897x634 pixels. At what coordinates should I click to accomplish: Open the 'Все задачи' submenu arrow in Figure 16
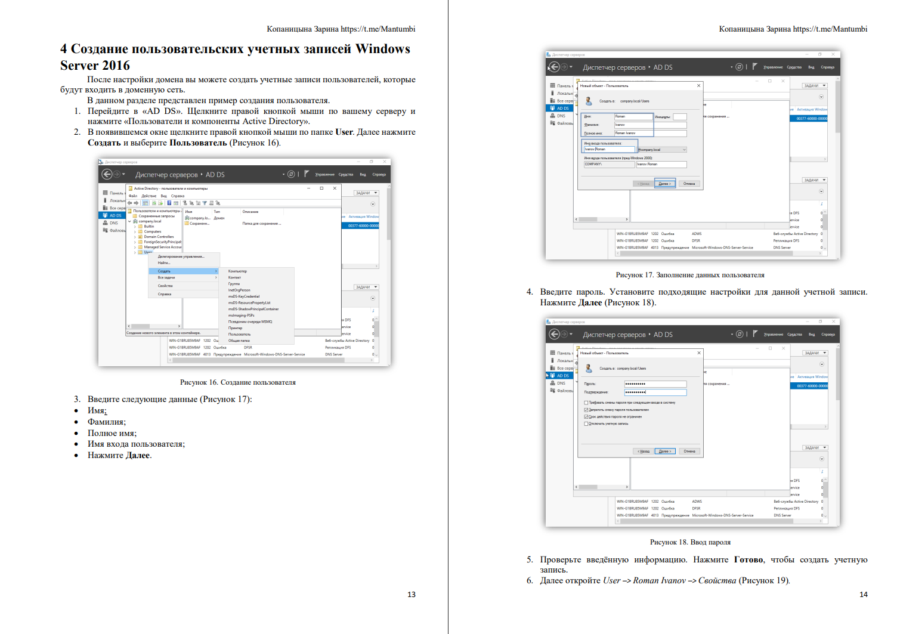pos(216,277)
